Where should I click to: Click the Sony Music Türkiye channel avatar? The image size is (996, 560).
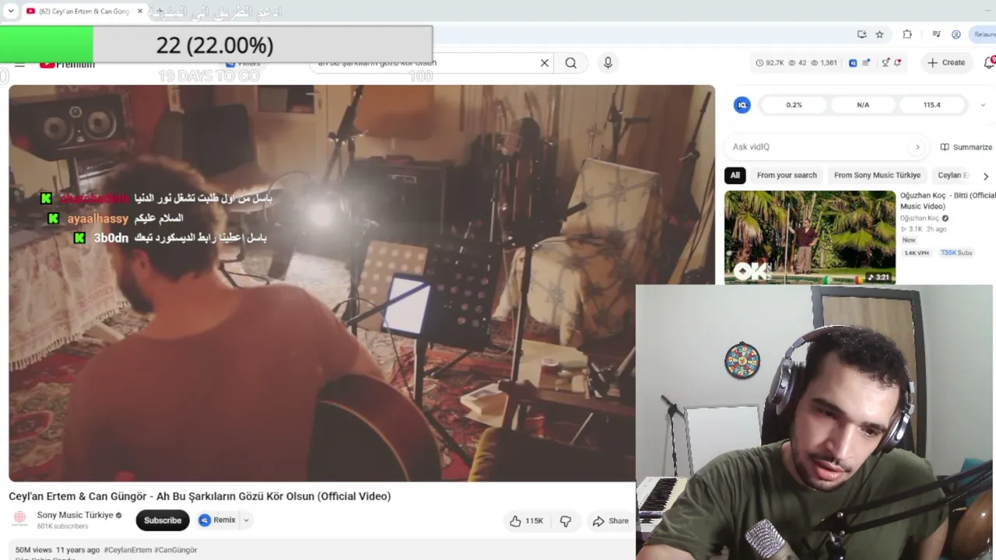pyautogui.click(x=20, y=519)
